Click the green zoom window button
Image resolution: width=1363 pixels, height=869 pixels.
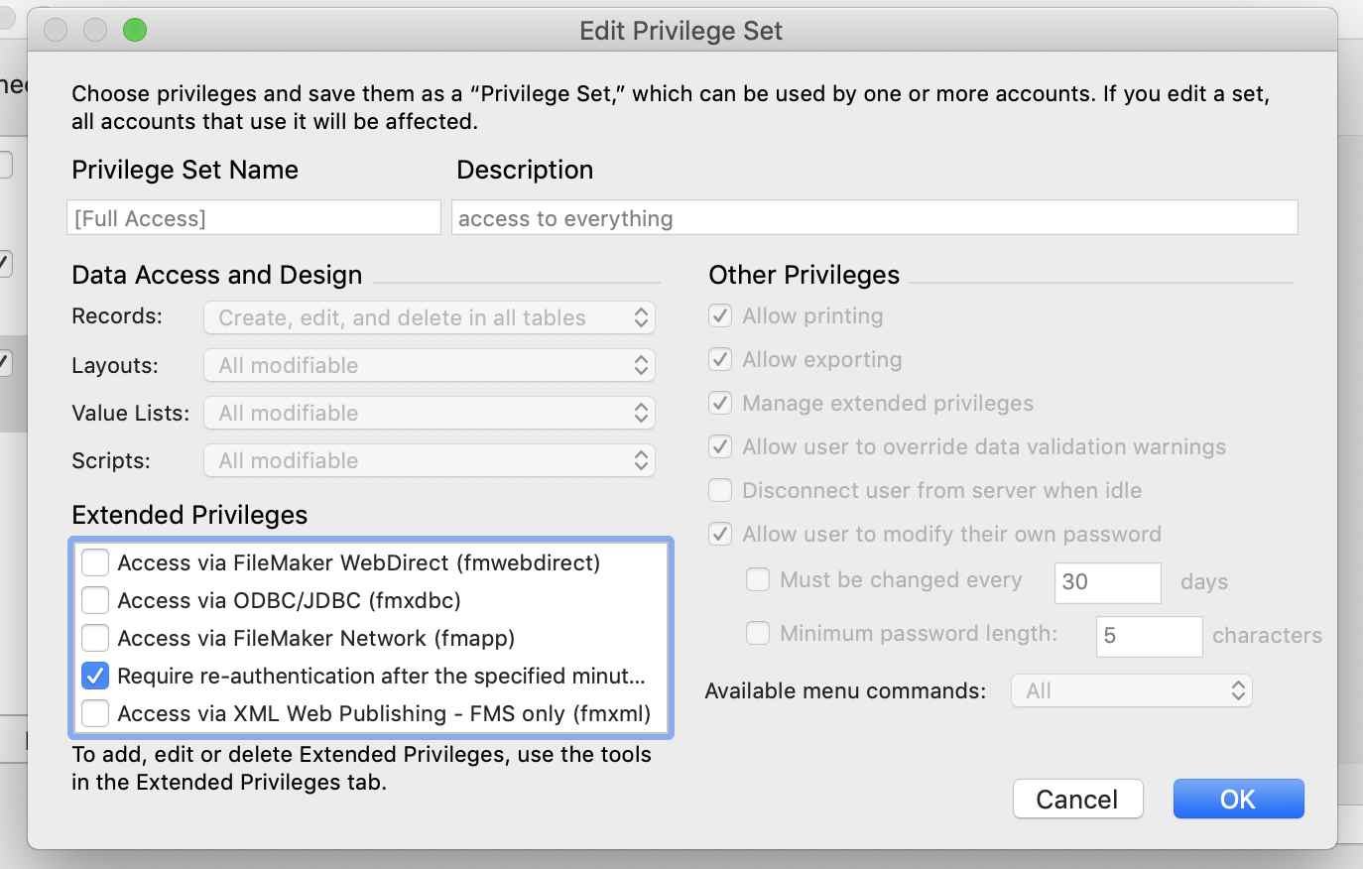tap(135, 31)
